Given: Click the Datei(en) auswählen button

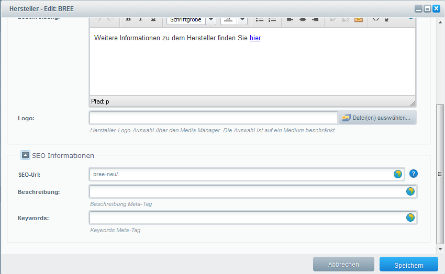Looking at the screenshot, I should click(x=377, y=118).
